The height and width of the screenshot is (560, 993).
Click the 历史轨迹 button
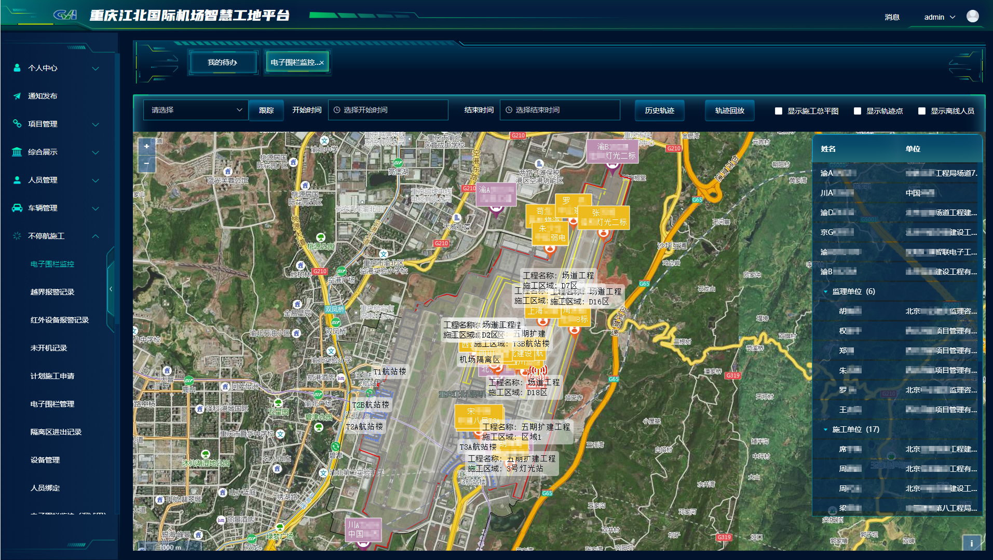point(659,110)
